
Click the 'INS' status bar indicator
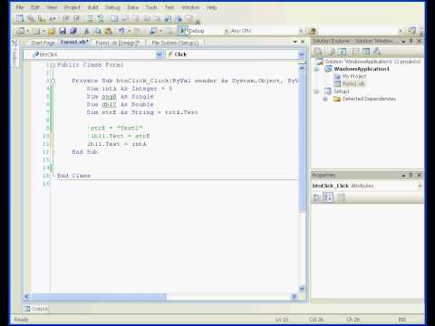click(401, 320)
